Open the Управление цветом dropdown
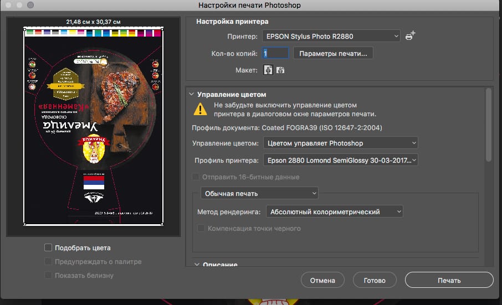 [x=340, y=143]
